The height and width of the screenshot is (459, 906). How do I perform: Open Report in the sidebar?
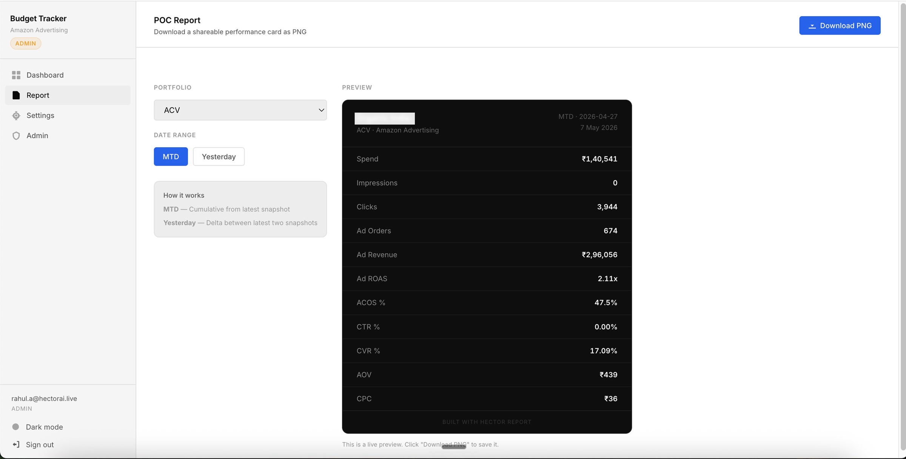tap(68, 95)
